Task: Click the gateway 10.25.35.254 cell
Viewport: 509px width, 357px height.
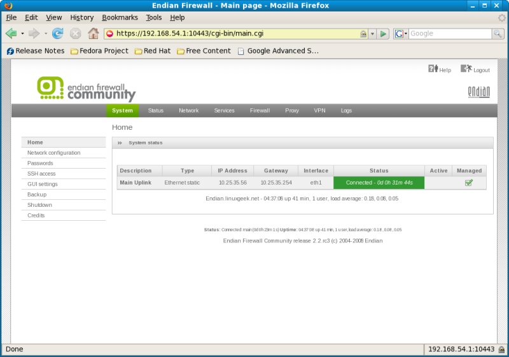Action: [x=276, y=183]
